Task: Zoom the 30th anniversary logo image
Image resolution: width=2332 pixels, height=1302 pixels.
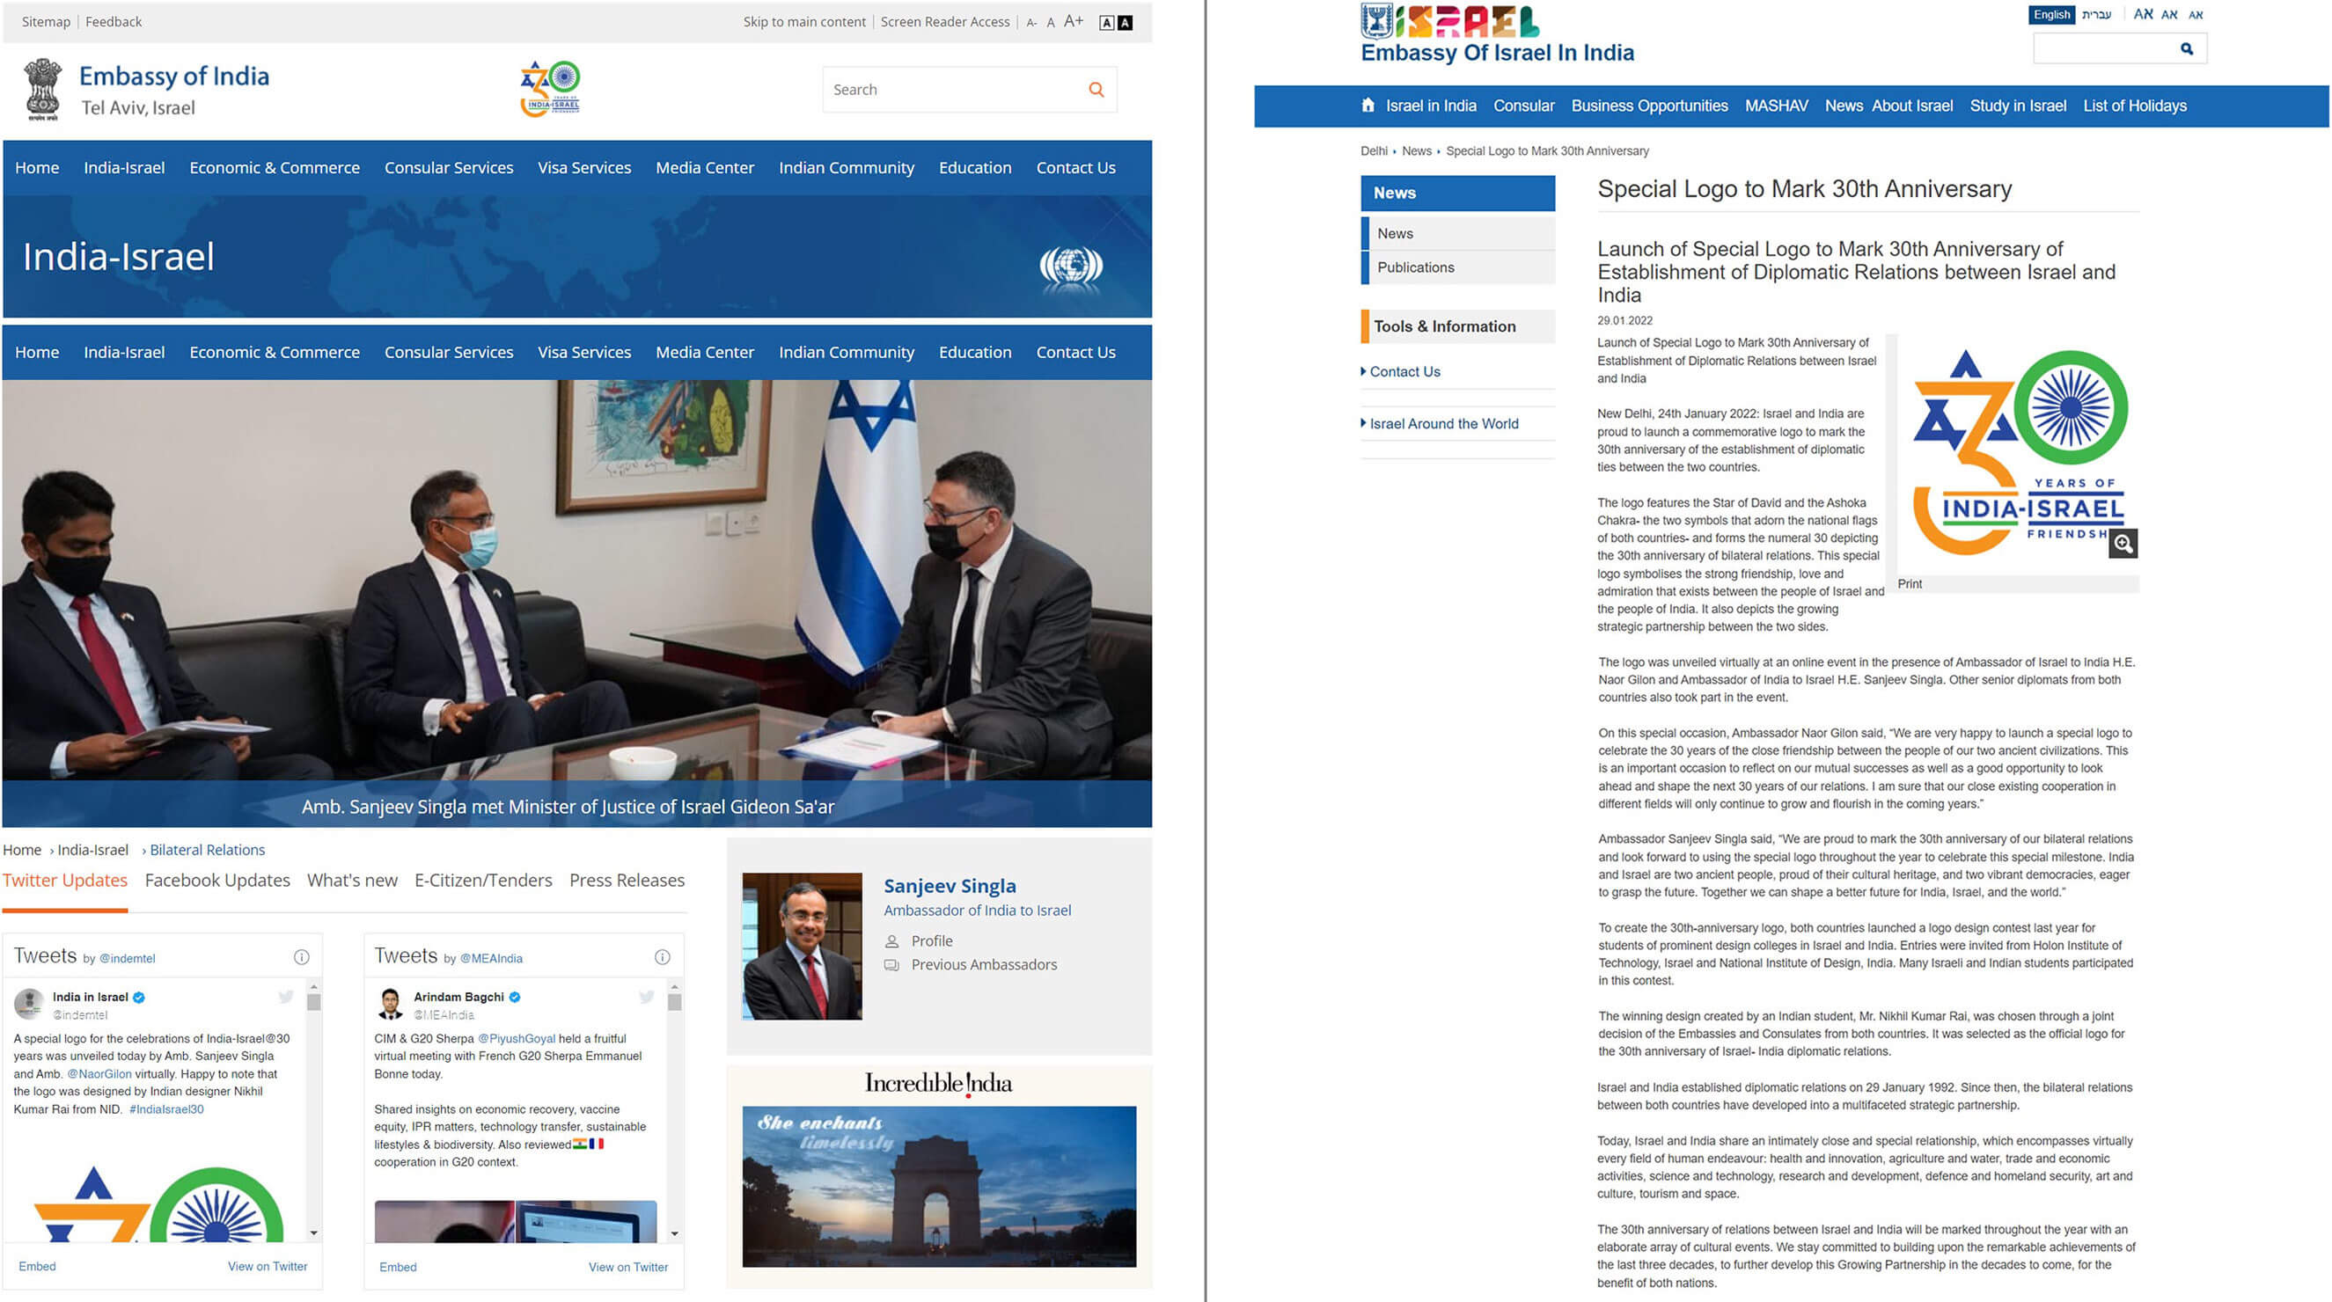Action: 2122,544
